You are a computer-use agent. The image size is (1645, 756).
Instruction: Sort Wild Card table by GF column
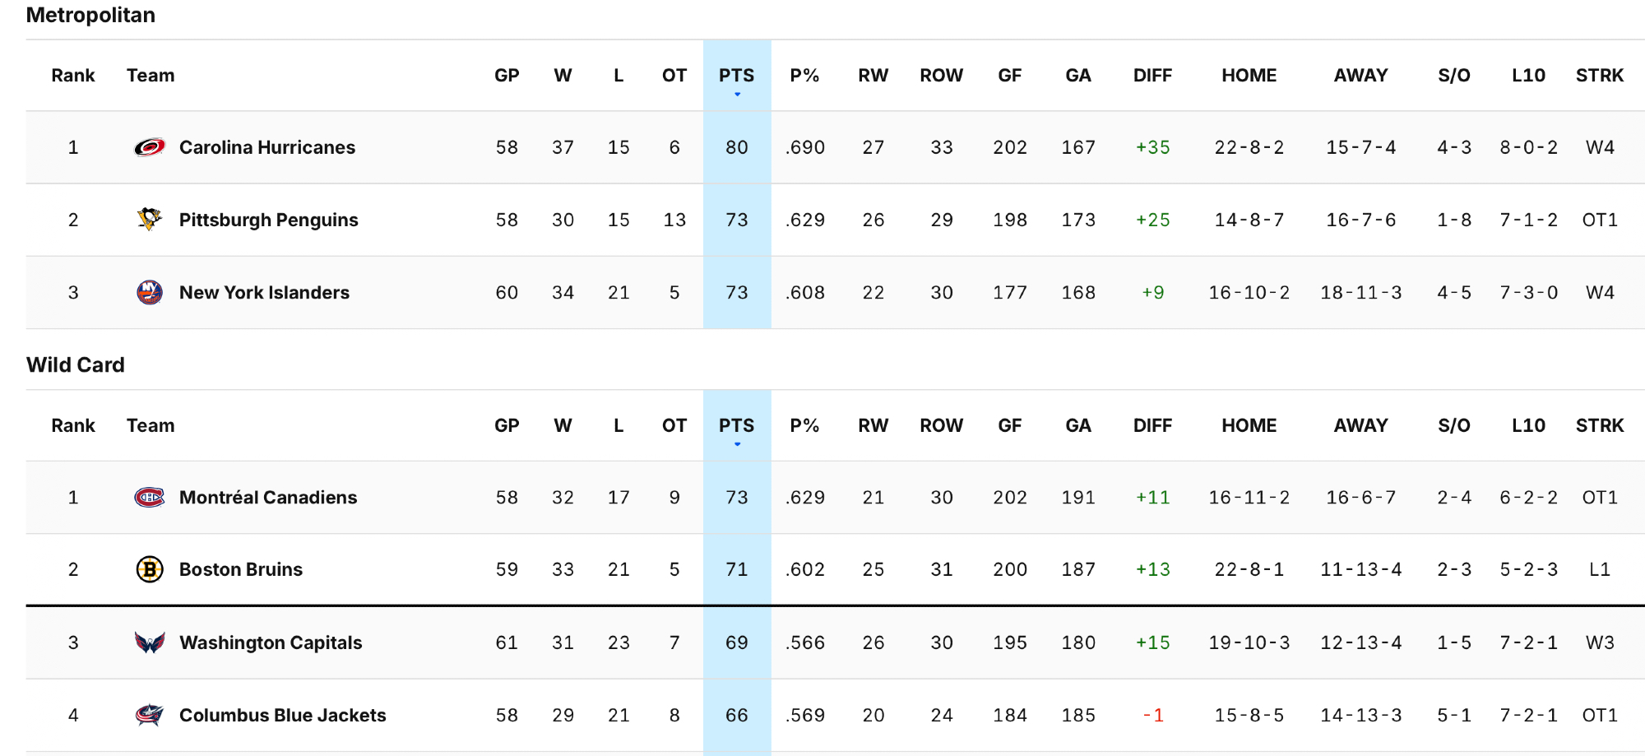(x=1009, y=425)
